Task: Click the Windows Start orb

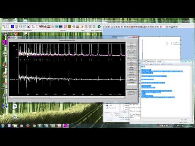Action: point(2,126)
